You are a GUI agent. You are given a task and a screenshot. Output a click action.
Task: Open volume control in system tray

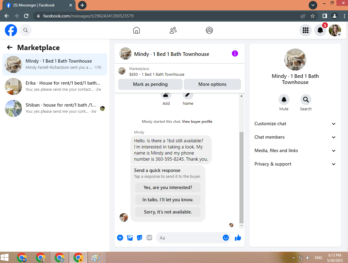click(308, 258)
